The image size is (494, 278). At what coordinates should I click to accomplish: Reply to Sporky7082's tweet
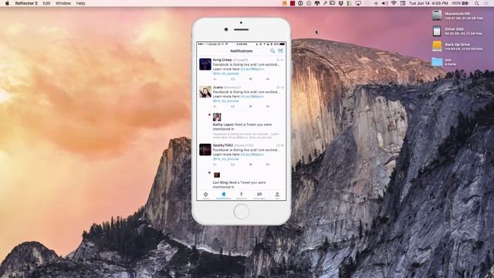(x=215, y=164)
